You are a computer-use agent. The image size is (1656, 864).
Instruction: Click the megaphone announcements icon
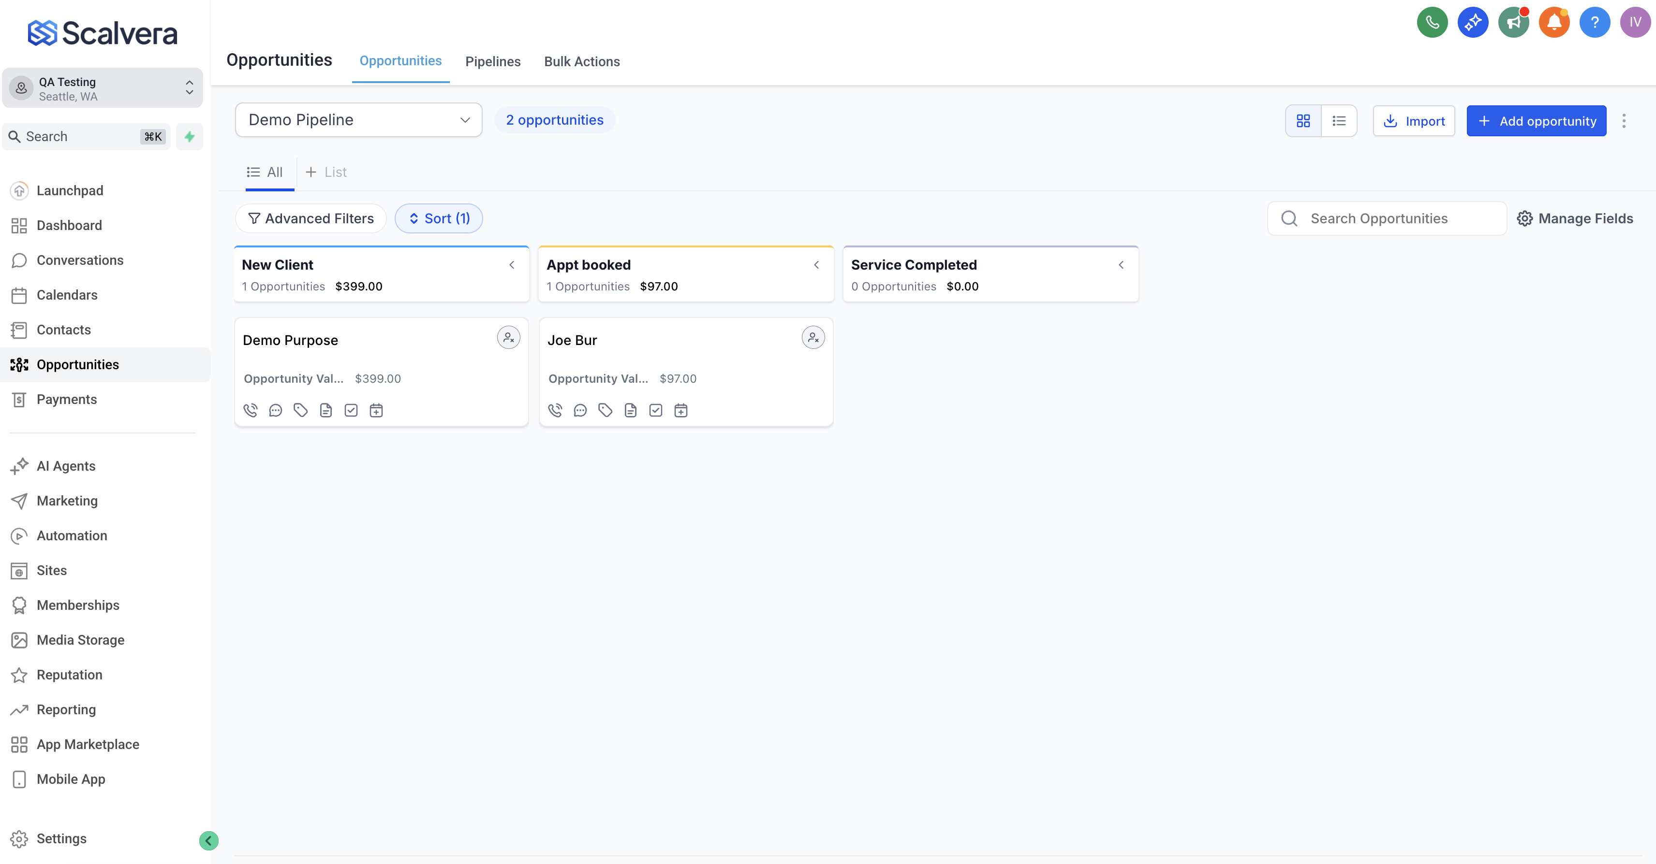pyautogui.click(x=1513, y=23)
